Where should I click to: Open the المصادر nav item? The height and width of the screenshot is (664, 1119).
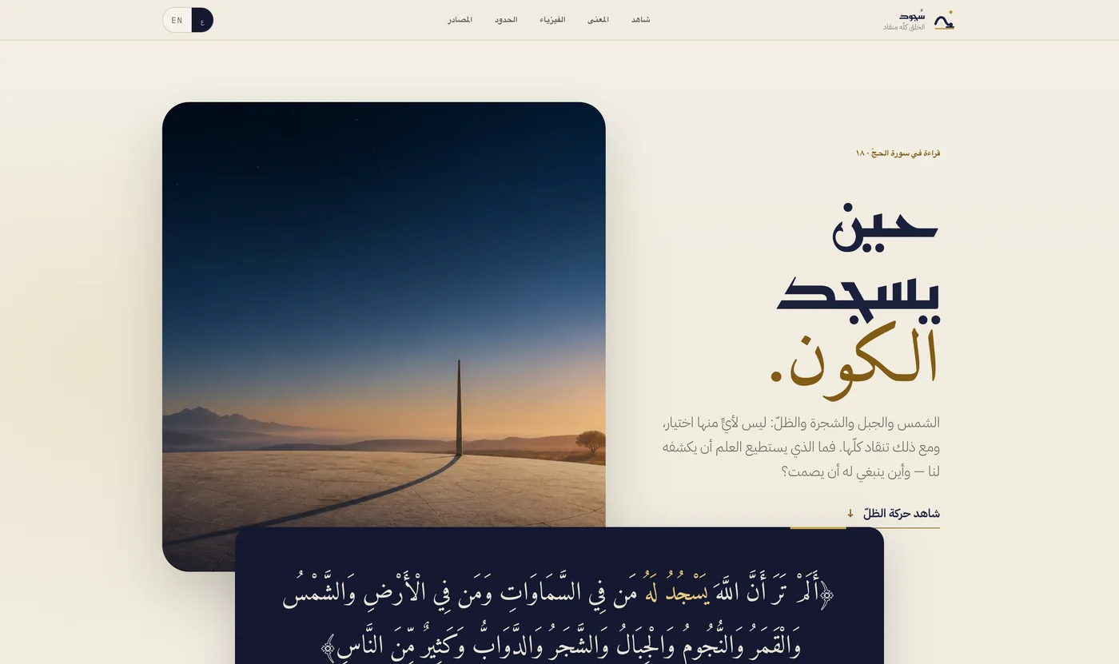pos(460,20)
